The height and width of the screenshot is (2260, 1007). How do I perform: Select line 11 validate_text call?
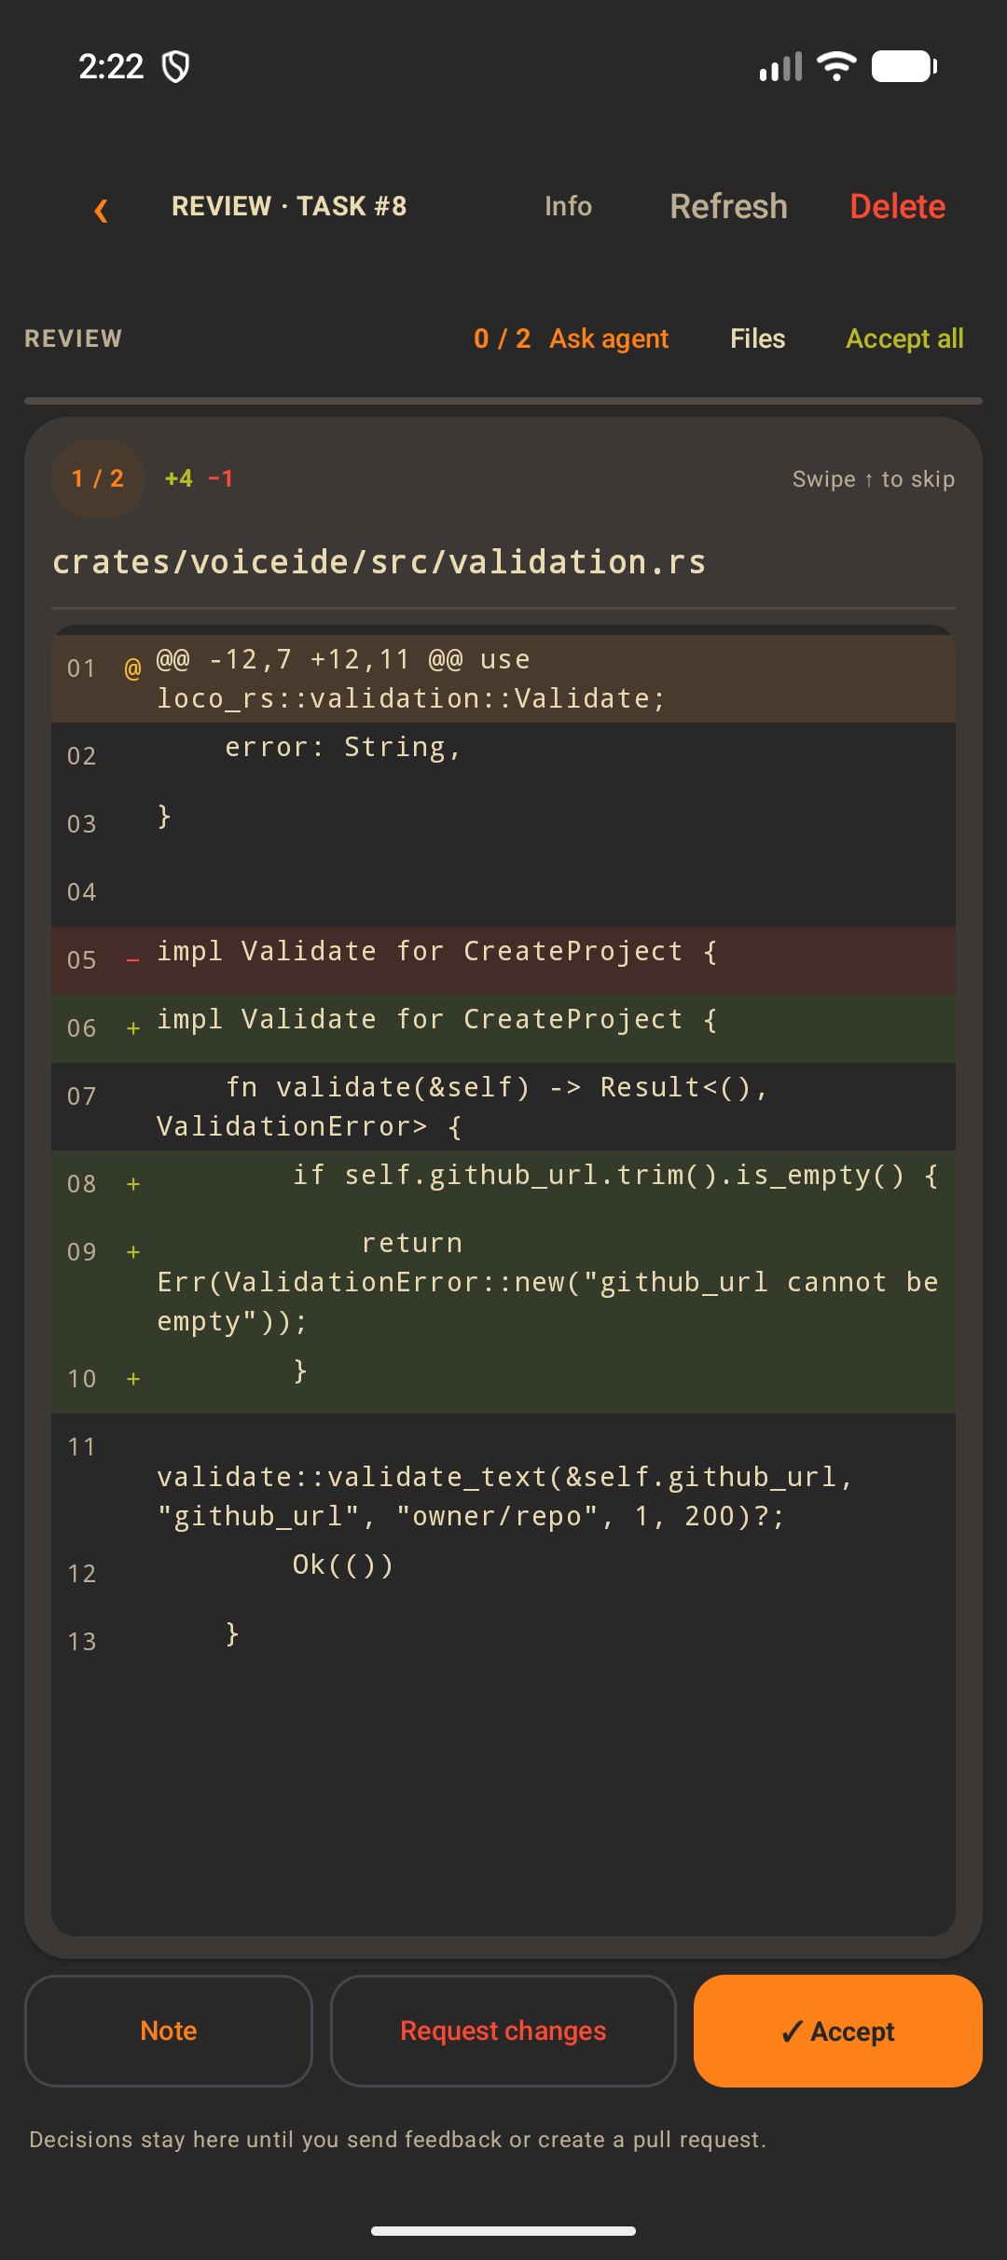(x=504, y=1477)
